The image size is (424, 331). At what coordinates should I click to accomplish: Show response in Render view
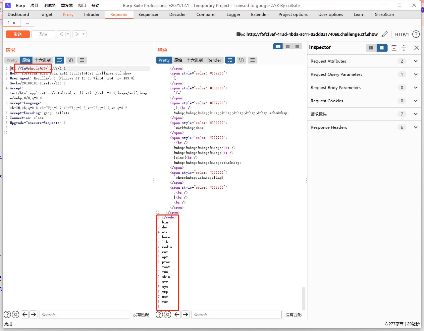click(214, 60)
